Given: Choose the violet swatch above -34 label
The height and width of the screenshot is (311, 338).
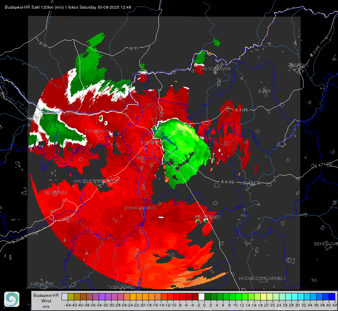Looking at the screenshot, I should pyautogui.click(x=102, y=296).
